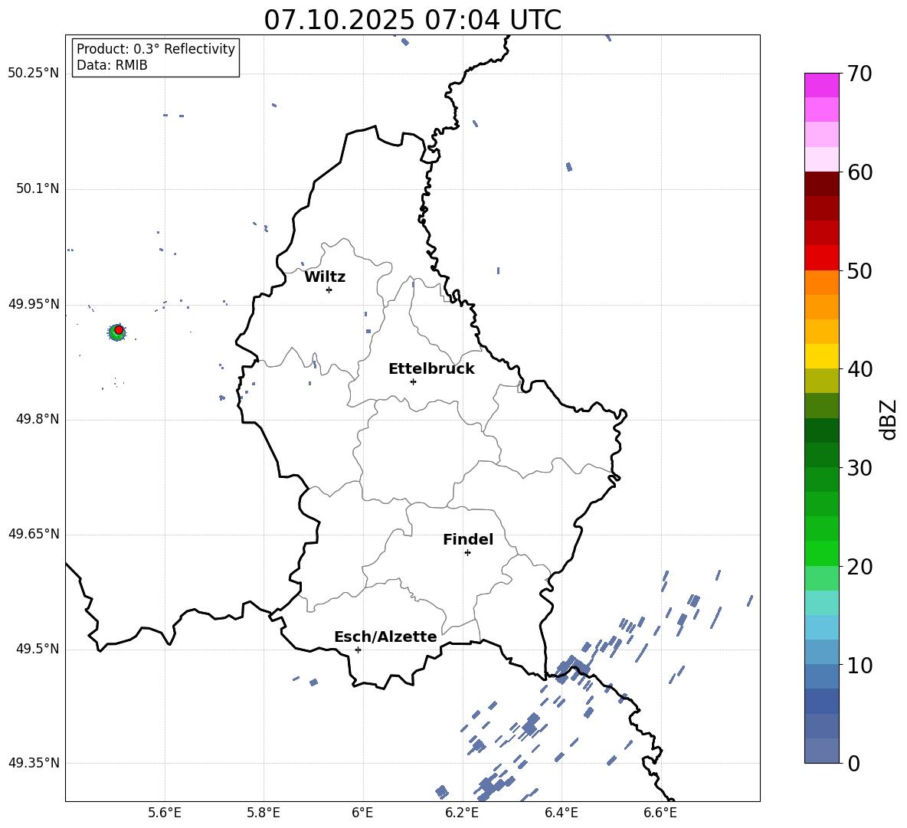The width and height of the screenshot is (907, 828).
Task: Click the Ettelbruck cross marker
Action: pos(413,381)
